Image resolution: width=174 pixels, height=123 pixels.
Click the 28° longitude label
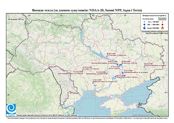[x=61, y=15]
